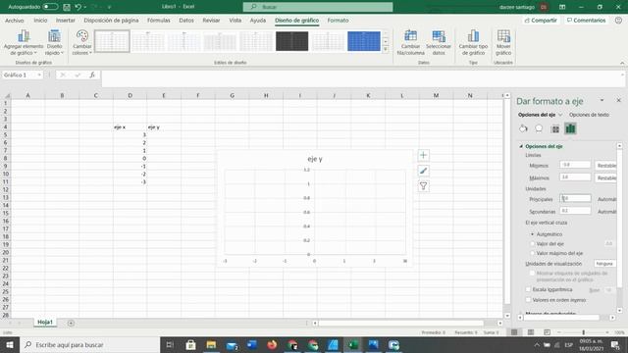Open Cambiar colores palette
This screenshot has height=353, width=628.
(82, 42)
